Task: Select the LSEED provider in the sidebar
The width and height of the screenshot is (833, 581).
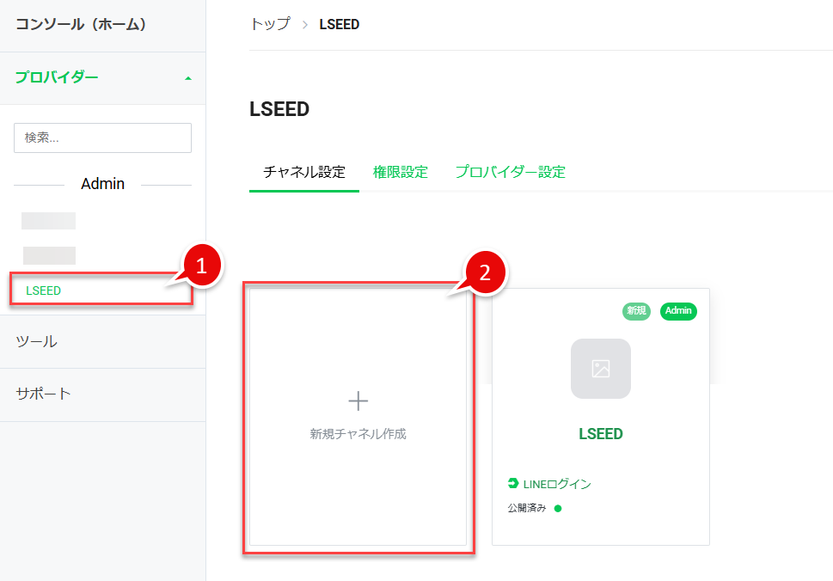Action: pos(41,290)
